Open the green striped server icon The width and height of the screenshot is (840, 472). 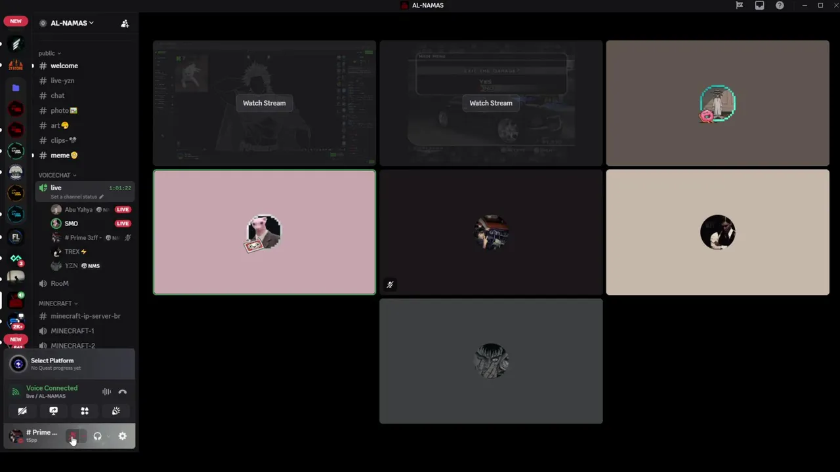pos(16,44)
